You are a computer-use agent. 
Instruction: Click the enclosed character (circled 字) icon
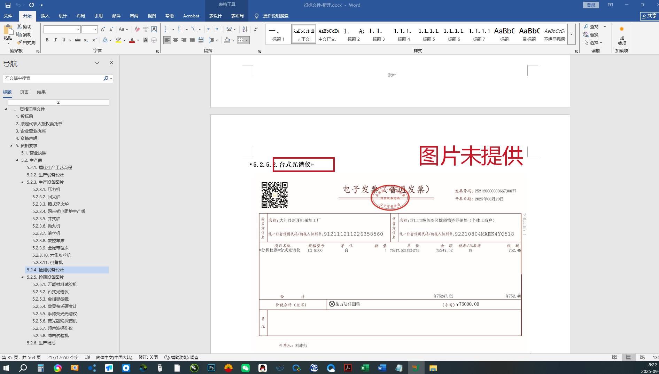154,40
